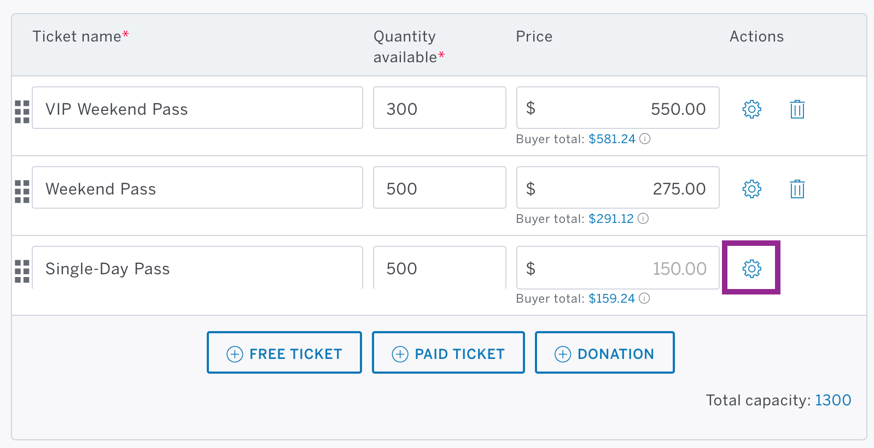Viewport: 874px width, 448px height.
Task: Delete the VIP Weekend Pass ticket
Action: pos(797,109)
